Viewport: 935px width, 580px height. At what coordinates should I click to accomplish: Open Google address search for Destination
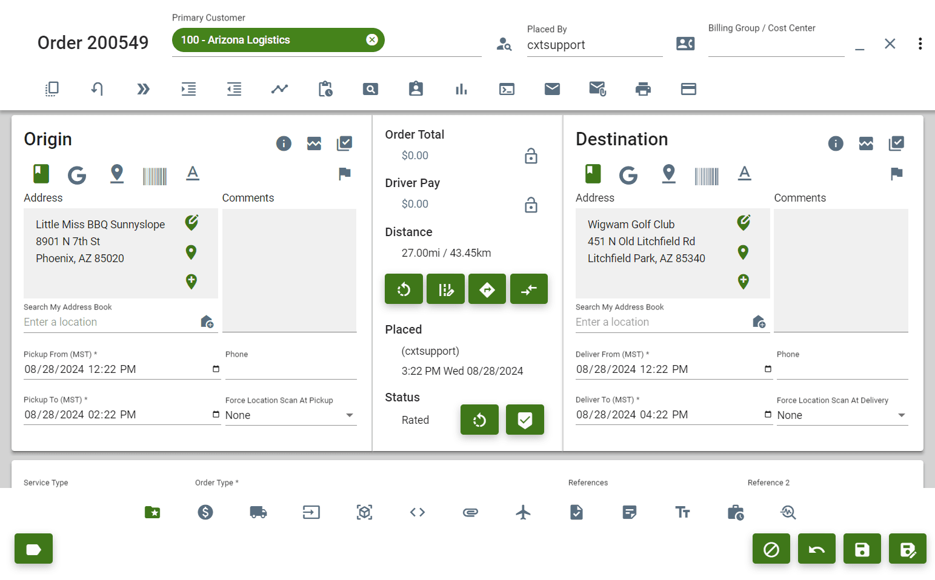pos(628,175)
